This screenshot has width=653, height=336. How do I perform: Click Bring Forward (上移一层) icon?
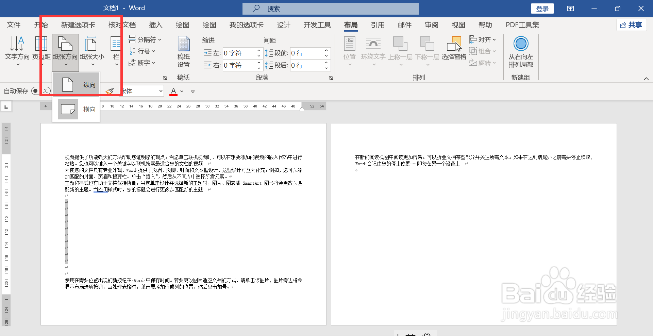point(400,44)
